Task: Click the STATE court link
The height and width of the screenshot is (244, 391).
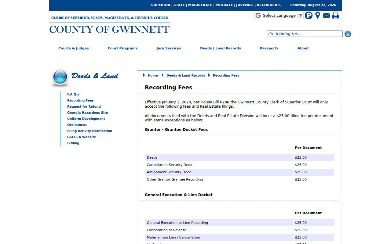Action: [179, 5]
